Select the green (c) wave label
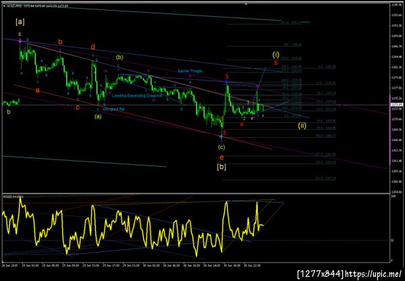Screen dimensions: 405x281 click(221, 147)
